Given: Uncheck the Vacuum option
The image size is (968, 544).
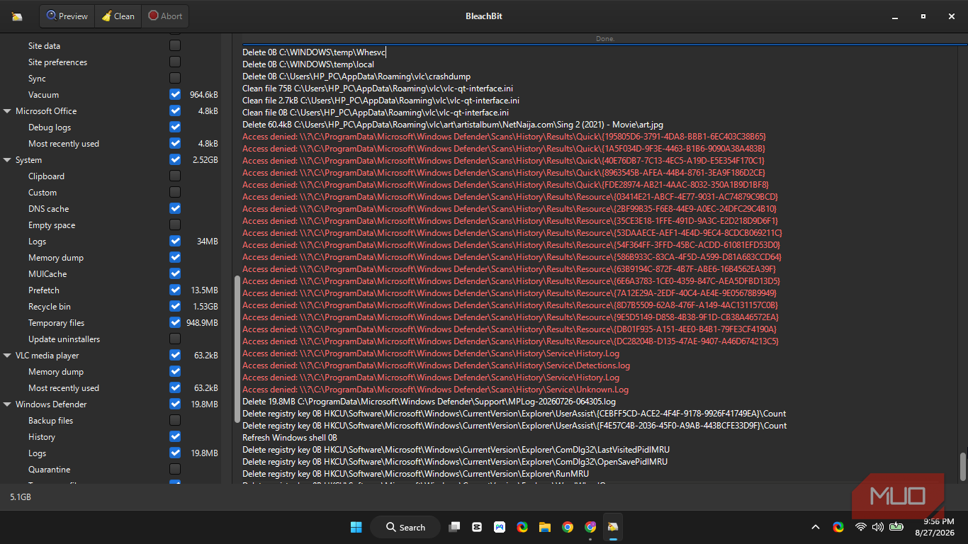Looking at the screenshot, I should 175,94.
